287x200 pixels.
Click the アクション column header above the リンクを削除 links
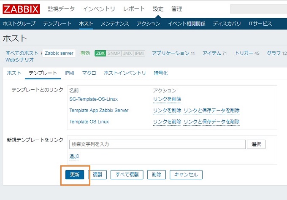click(x=165, y=90)
